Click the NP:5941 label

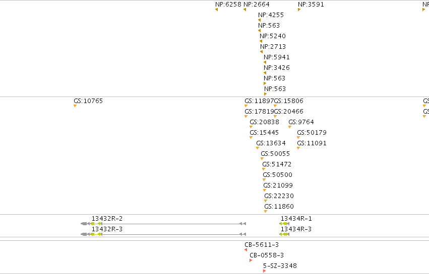[x=277, y=57]
